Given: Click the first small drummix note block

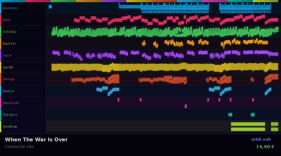Looking at the screenshot, I should 50,7.
